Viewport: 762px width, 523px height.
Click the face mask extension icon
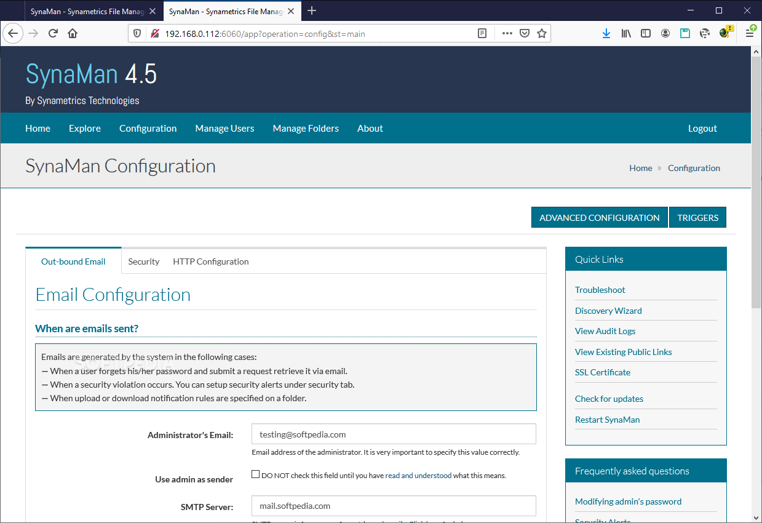pyautogui.click(x=705, y=33)
